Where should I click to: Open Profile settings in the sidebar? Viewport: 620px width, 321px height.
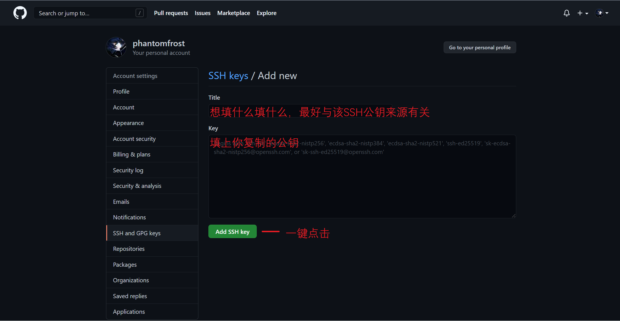(152, 92)
